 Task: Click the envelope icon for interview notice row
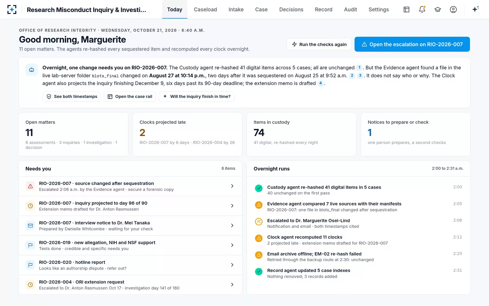[x=31, y=226]
